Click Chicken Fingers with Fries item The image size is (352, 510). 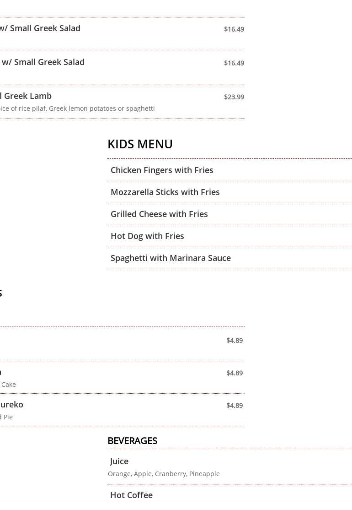(162, 170)
